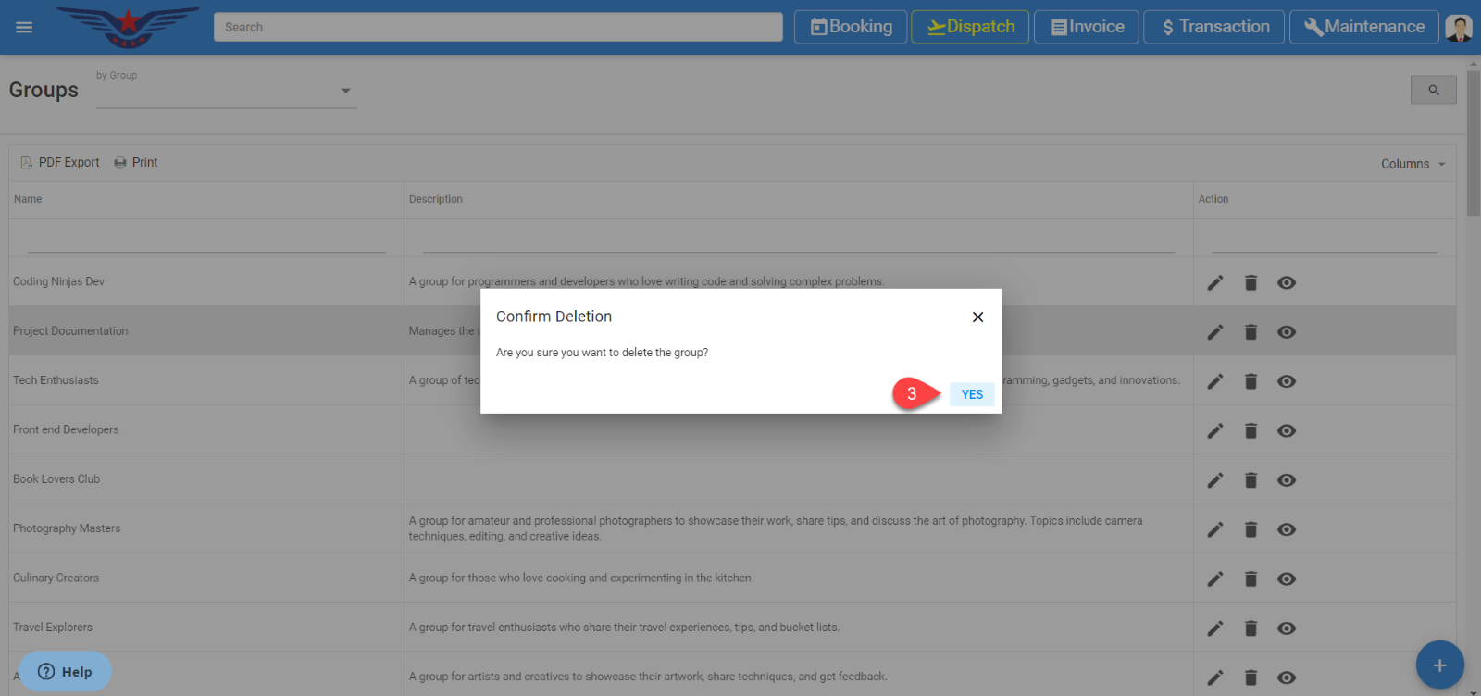Click the eye icon for Book Lovers Club
This screenshot has height=696, width=1481.
point(1286,479)
